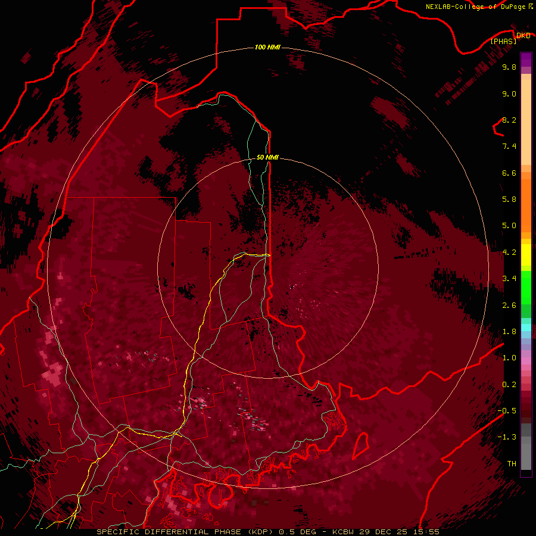This screenshot has height=536, width=536.
Task: Click the yellow segment of the color bar
Action: tap(526, 255)
